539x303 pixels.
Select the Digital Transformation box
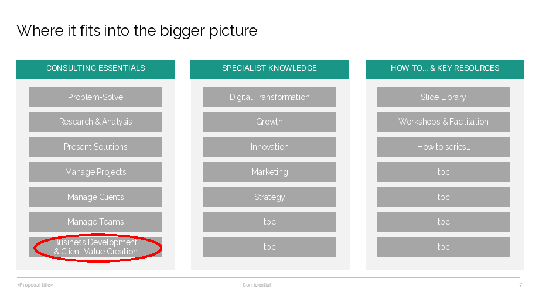[269, 97]
